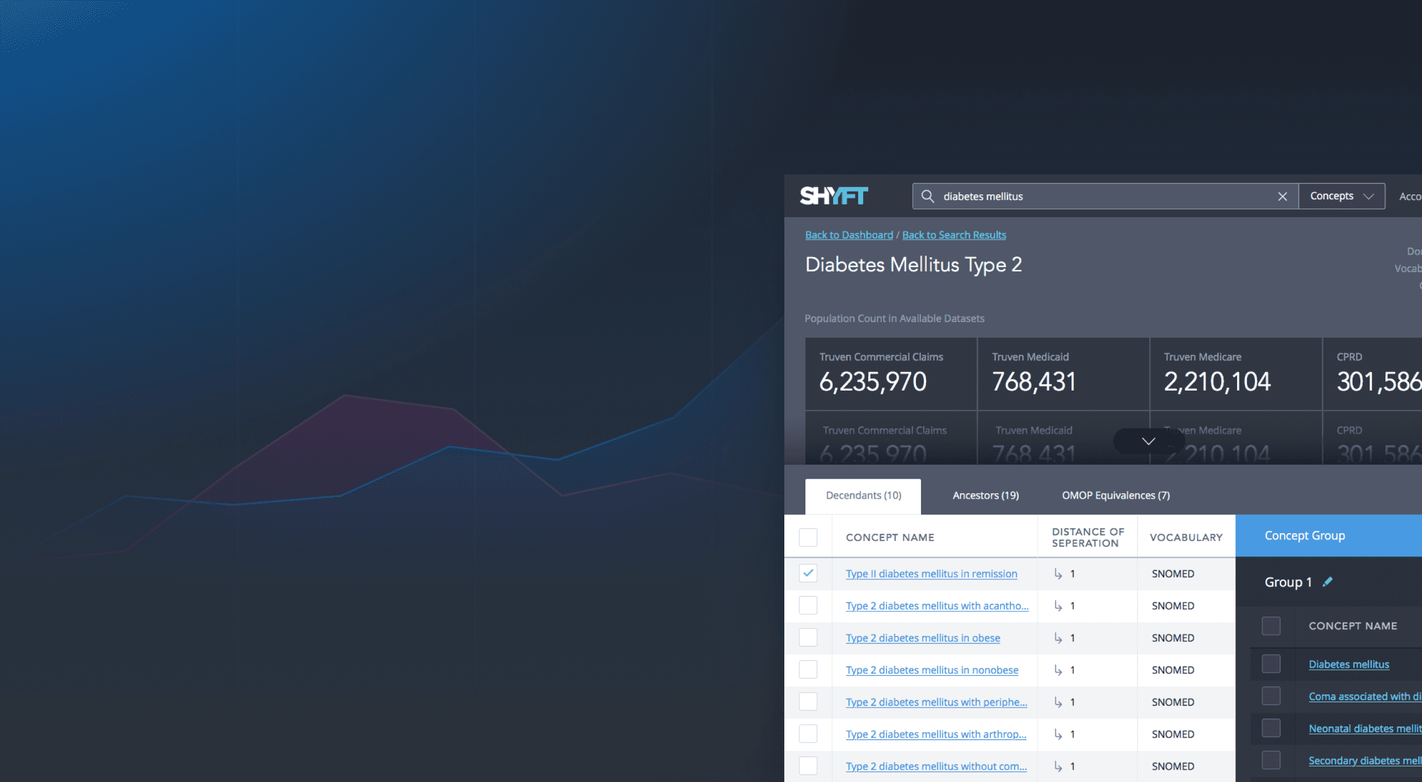Screen dimensions: 1422x782
Task: Click Back to Search Results link
Action: [x=954, y=235]
